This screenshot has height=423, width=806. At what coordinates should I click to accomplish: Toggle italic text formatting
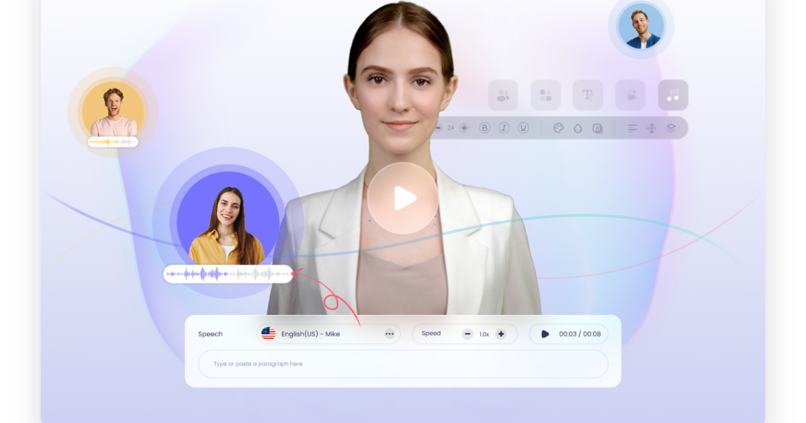504,128
